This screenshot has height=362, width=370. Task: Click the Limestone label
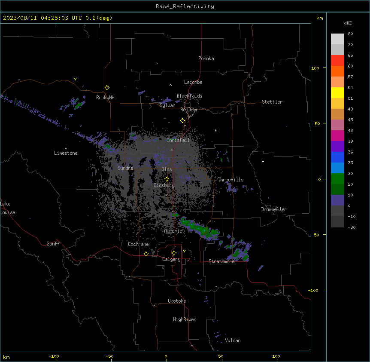coord(66,153)
